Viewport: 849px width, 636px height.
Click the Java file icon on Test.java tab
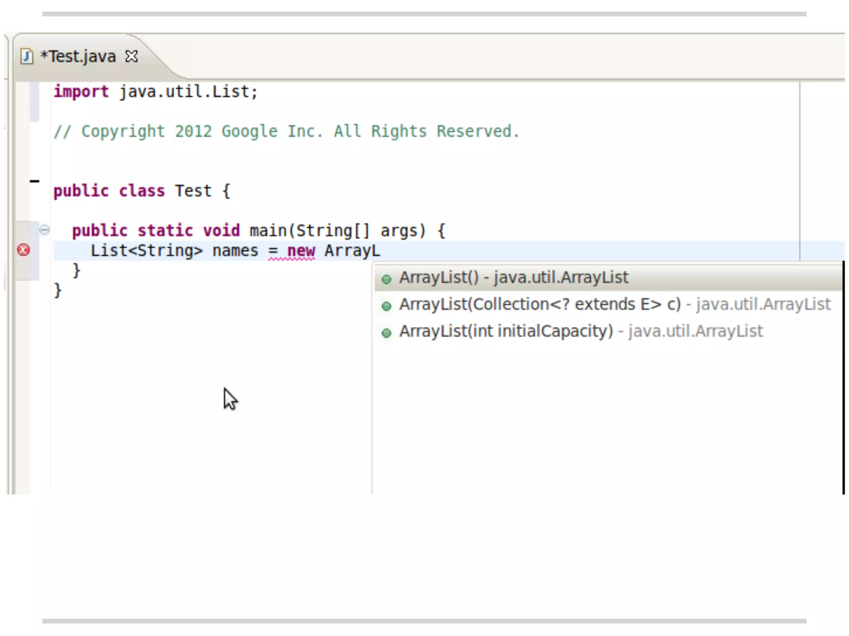tap(27, 56)
